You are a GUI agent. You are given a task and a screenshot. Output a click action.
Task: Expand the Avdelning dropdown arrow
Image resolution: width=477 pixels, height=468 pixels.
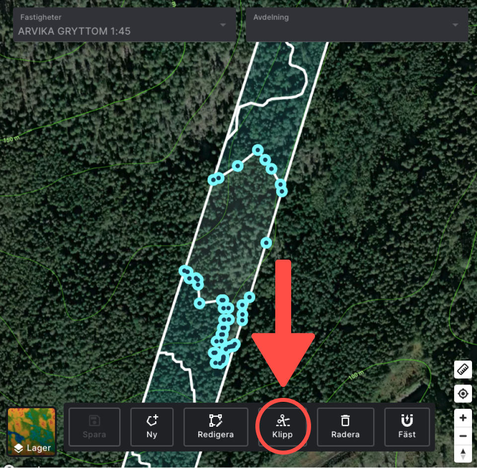(x=455, y=25)
